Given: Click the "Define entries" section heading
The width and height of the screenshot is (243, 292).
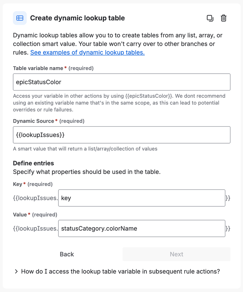Looking at the screenshot, I should pos(34,163).
